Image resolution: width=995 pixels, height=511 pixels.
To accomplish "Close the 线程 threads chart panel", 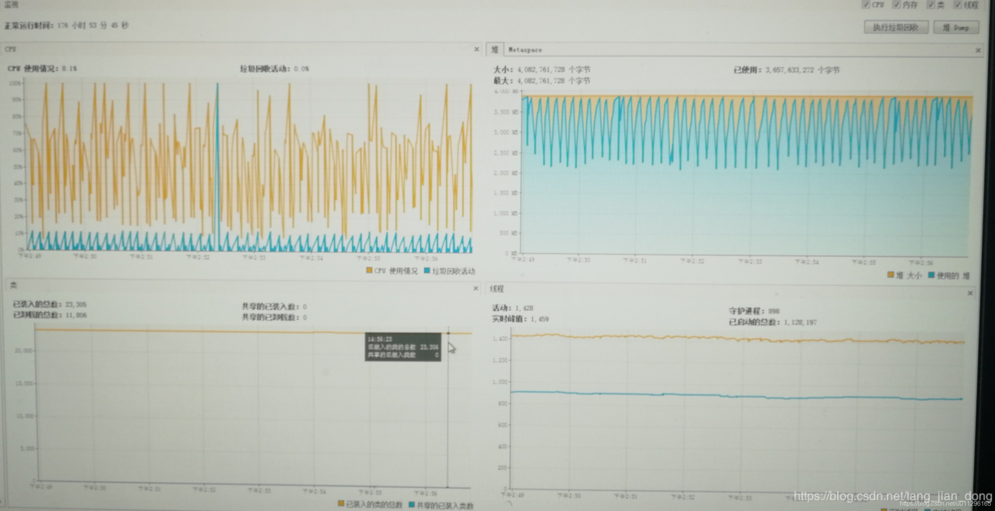I will coord(970,293).
